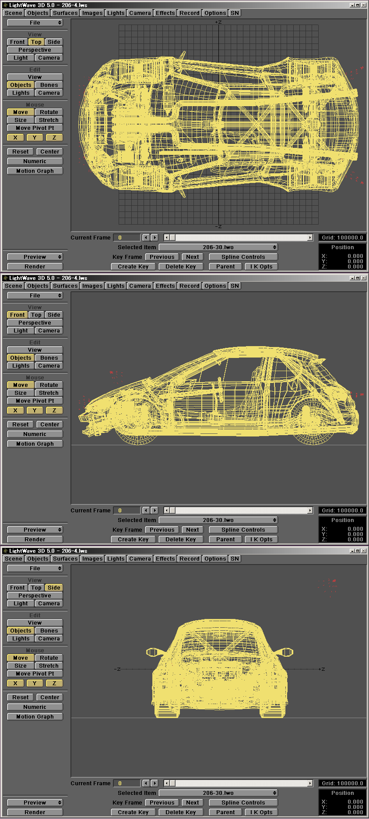
Task: Open the Surfaces tab in the topmost window
Action: 65,13
